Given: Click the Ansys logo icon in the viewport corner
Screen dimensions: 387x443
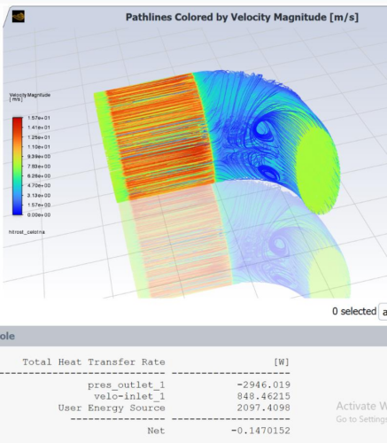Looking at the screenshot, I should [19, 17].
